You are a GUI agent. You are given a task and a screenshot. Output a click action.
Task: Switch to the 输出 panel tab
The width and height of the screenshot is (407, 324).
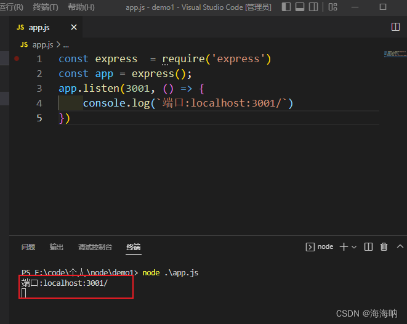pos(57,247)
